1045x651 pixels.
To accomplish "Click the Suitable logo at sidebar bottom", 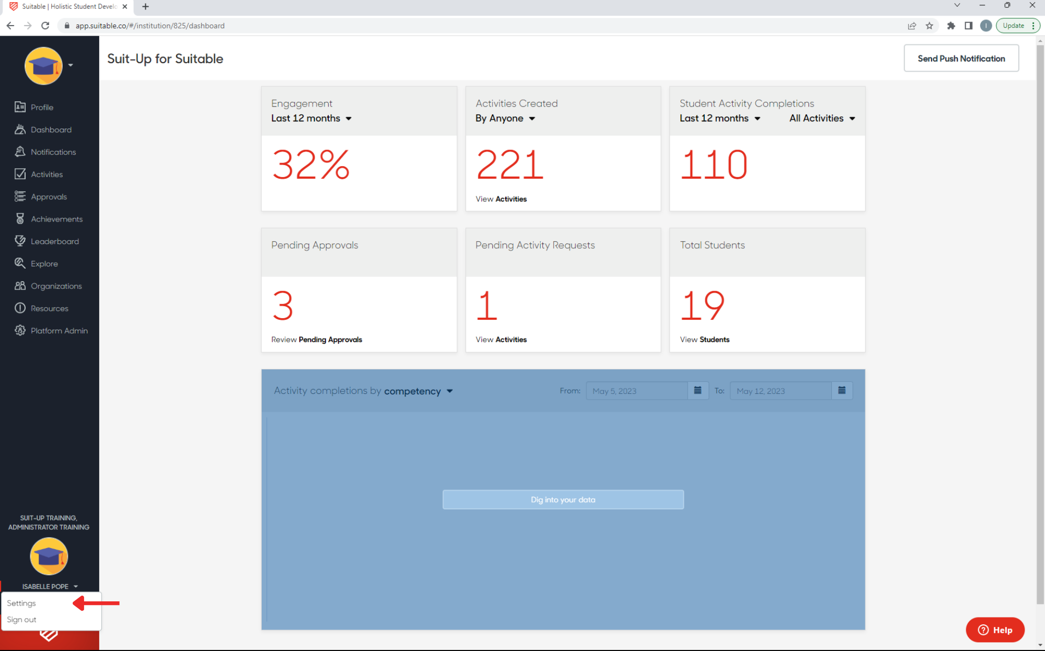I will tap(49, 635).
